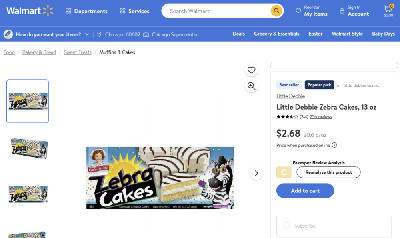Viewport: 400px width, 238px height.
Task: Click the Search Walmart input field
Action: (216, 11)
